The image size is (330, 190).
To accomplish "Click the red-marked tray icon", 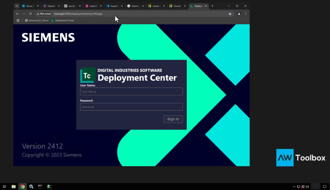I will [303, 187].
